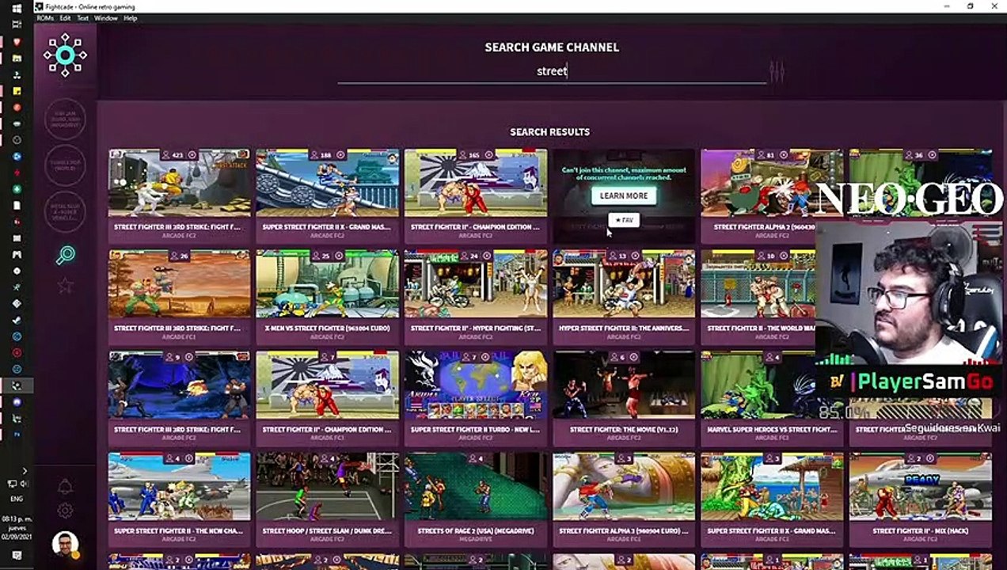Click player count icon on Hyper Street Fighter II card
This screenshot has width=1007, height=570.
click(x=611, y=256)
